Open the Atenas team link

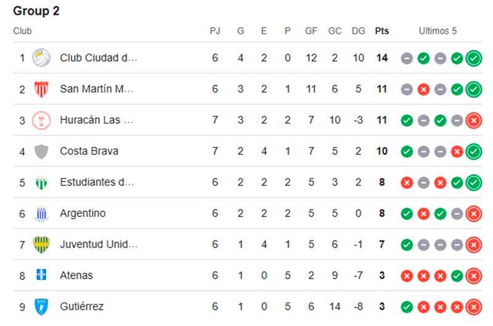[x=76, y=276]
